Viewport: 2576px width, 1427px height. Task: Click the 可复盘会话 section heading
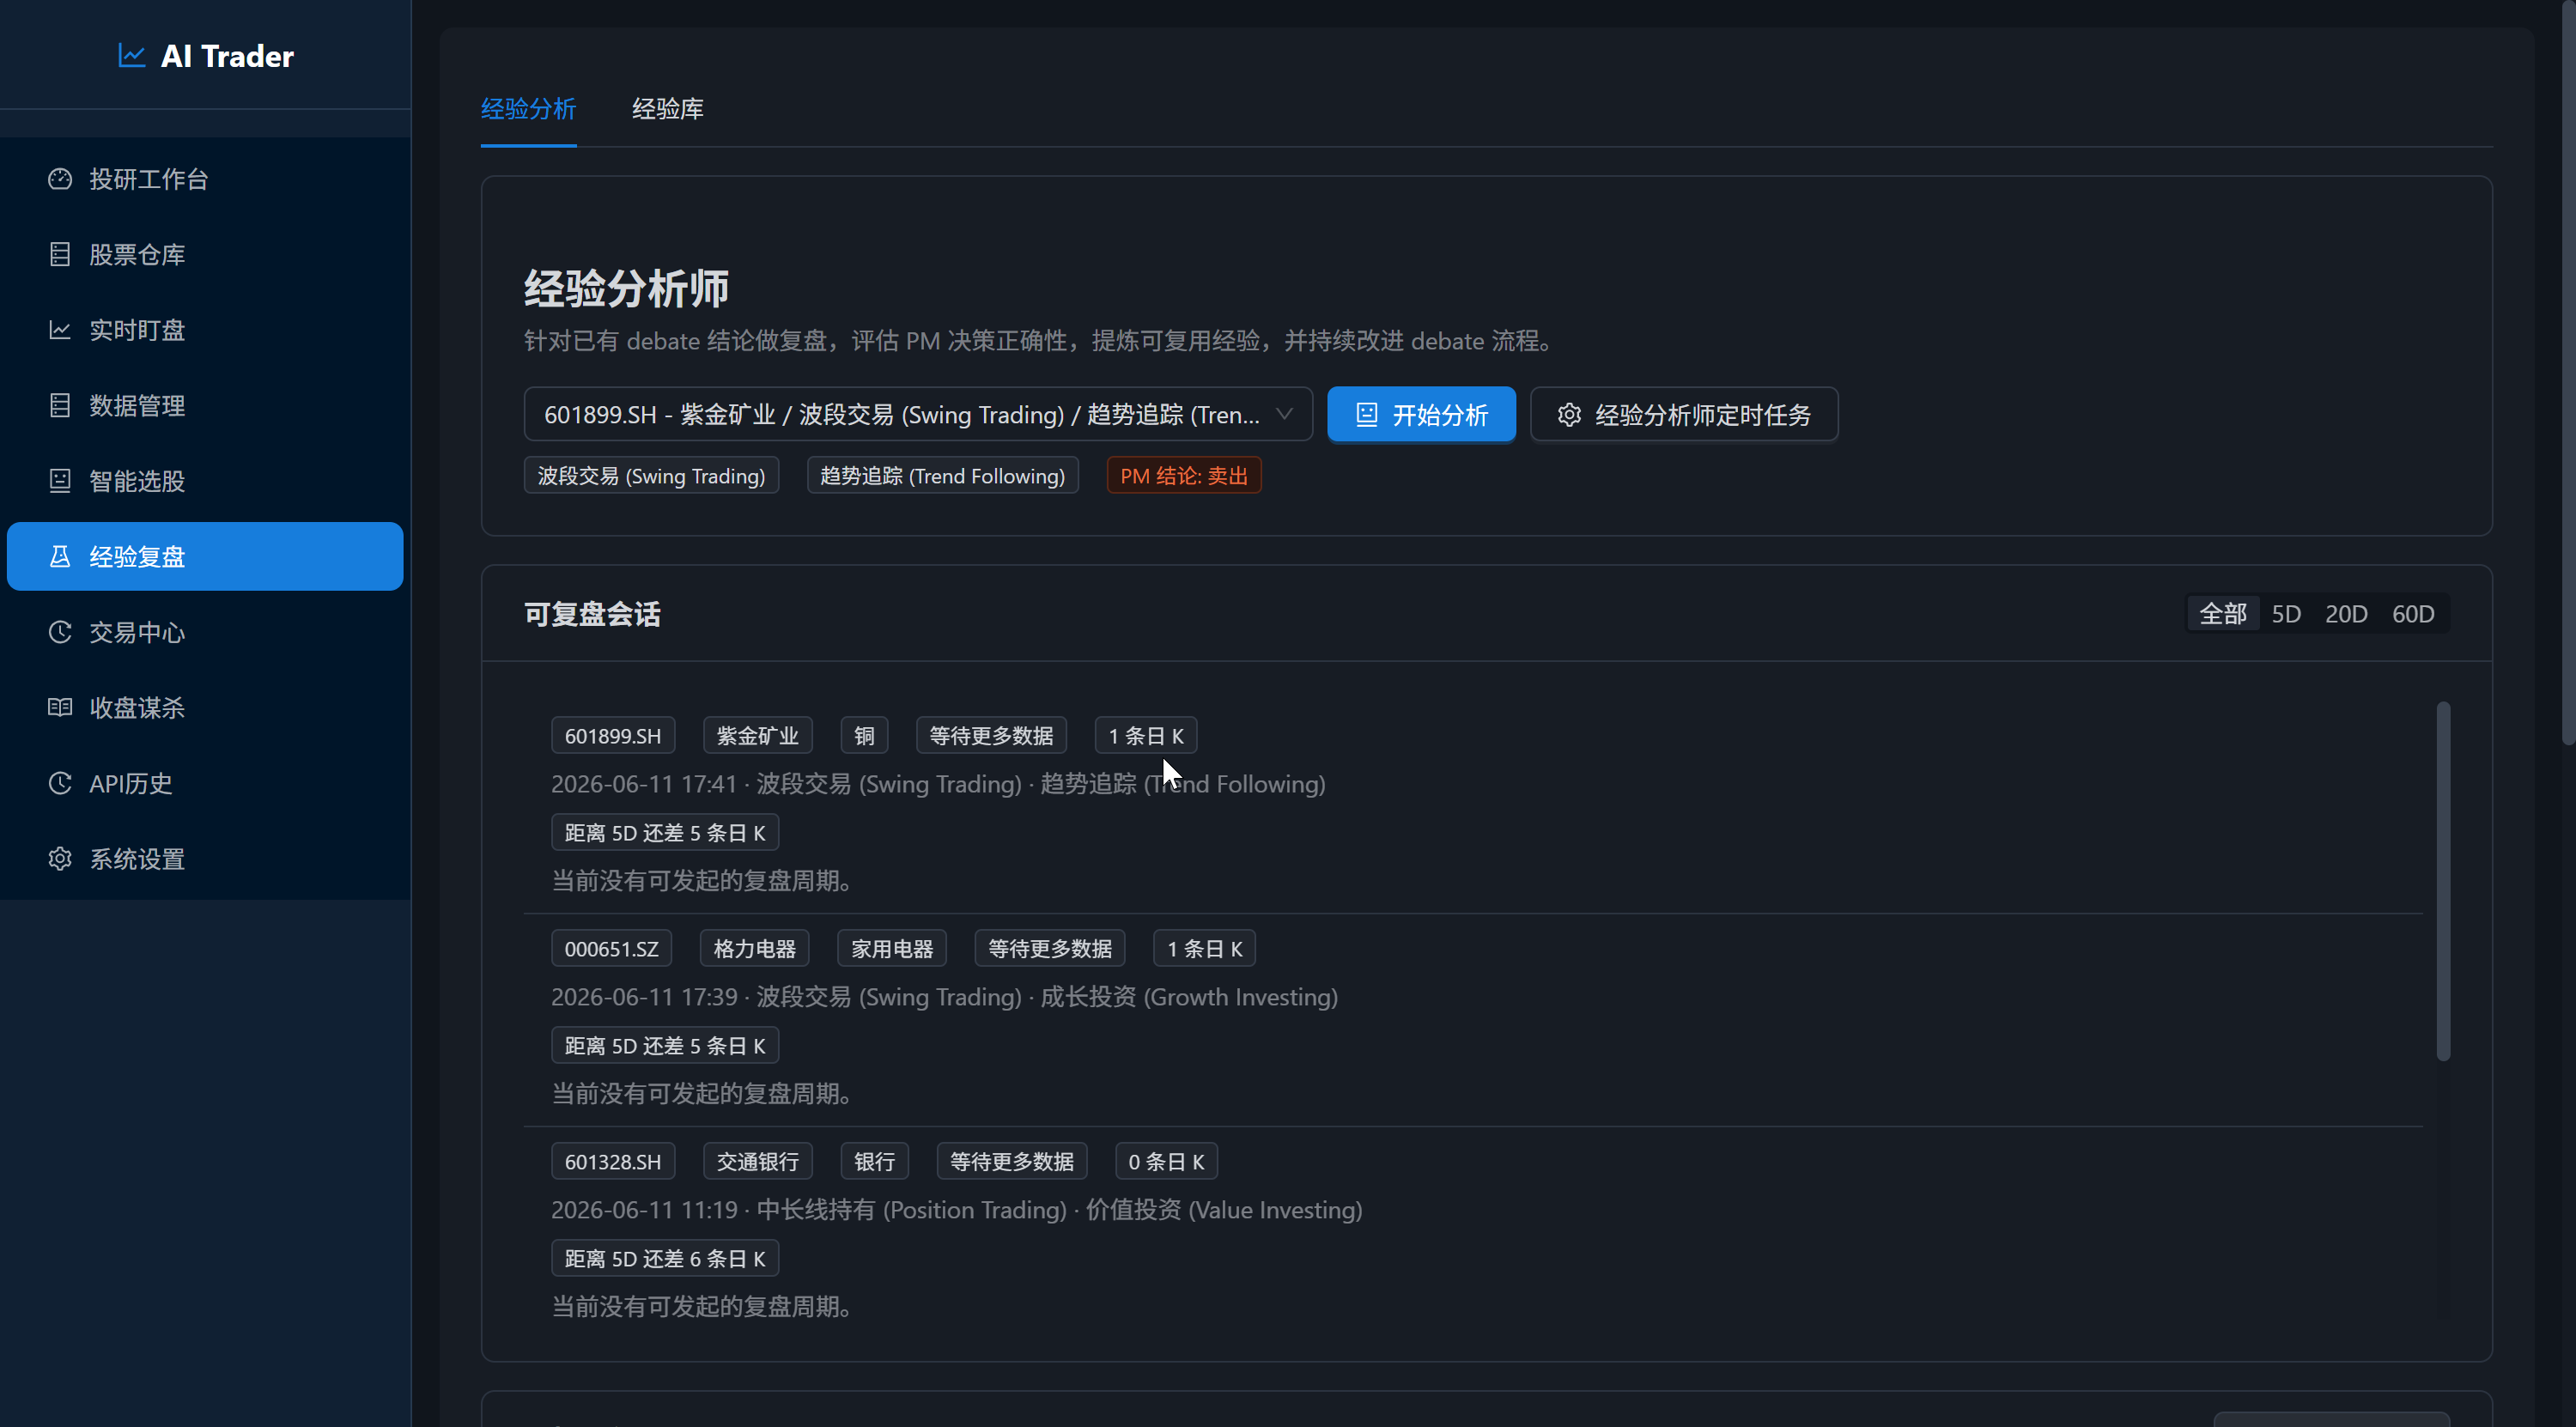point(592,613)
